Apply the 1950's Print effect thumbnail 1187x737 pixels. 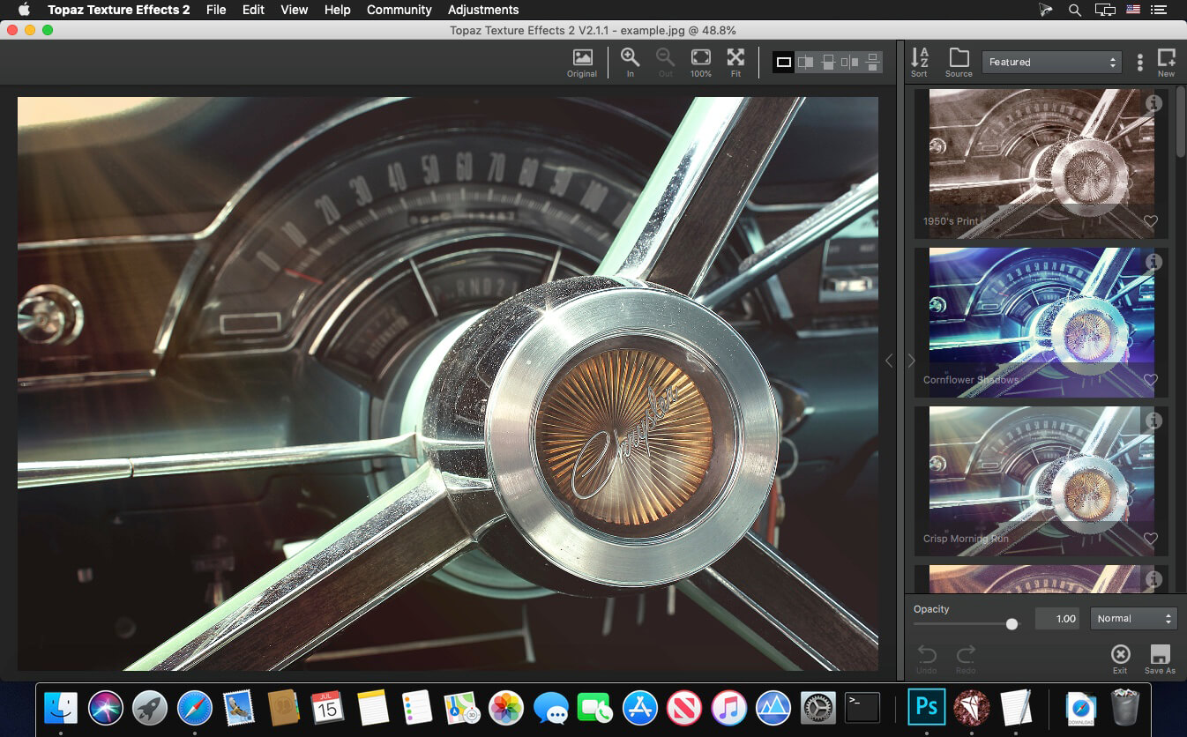(x=1041, y=164)
